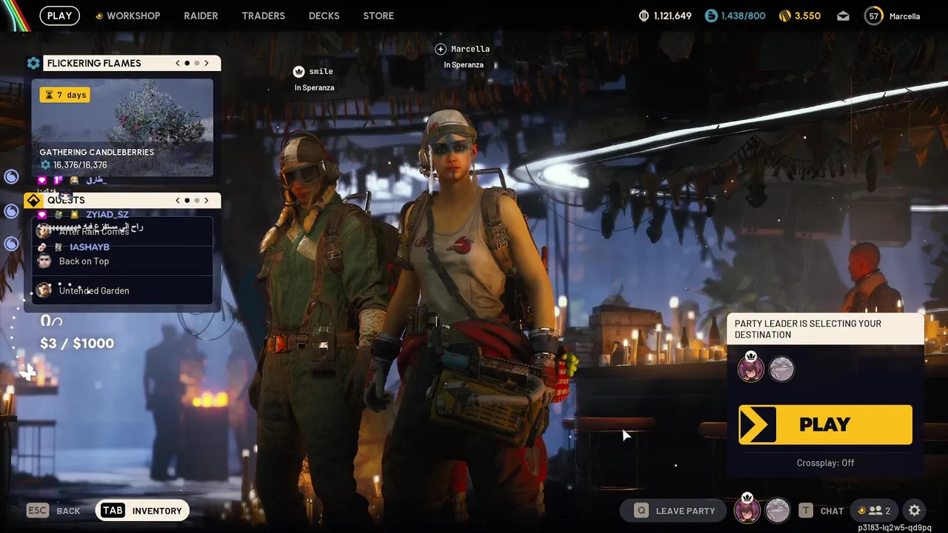Image resolution: width=948 pixels, height=533 pixels.
Task: Click the ZYIAD_SZ chat username
Action: coord(107,215)
